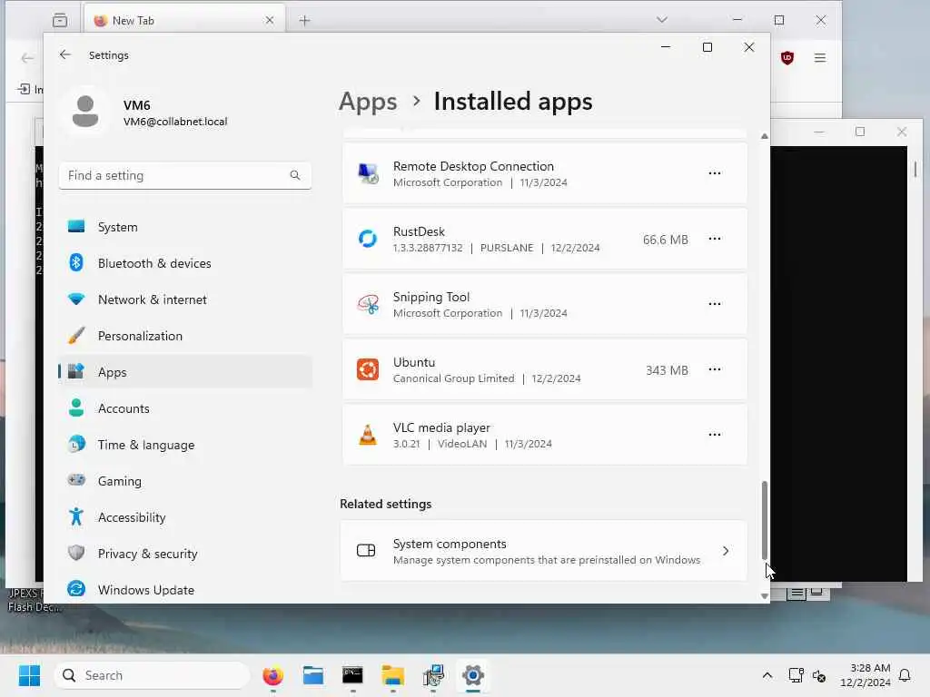Open Firefox from the taskbar
Screen dimensions: 930x697
tap(272, 675)
